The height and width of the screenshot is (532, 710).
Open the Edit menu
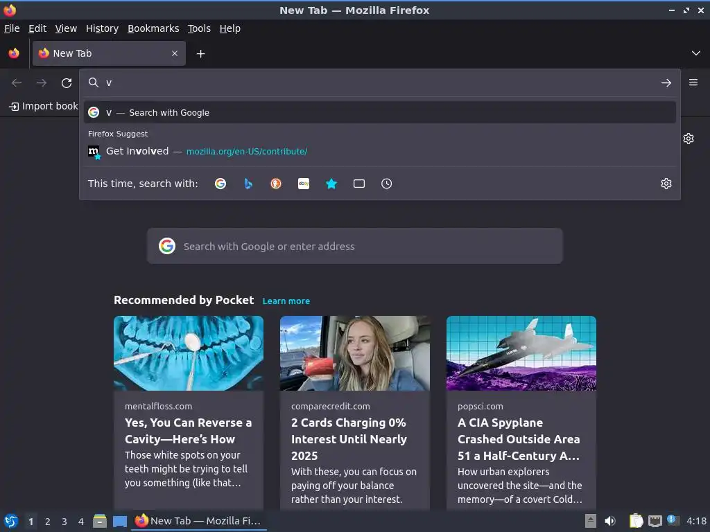37,28
